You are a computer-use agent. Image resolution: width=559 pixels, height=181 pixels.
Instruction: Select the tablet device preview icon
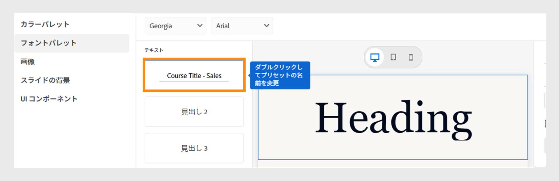pos(393,57)
